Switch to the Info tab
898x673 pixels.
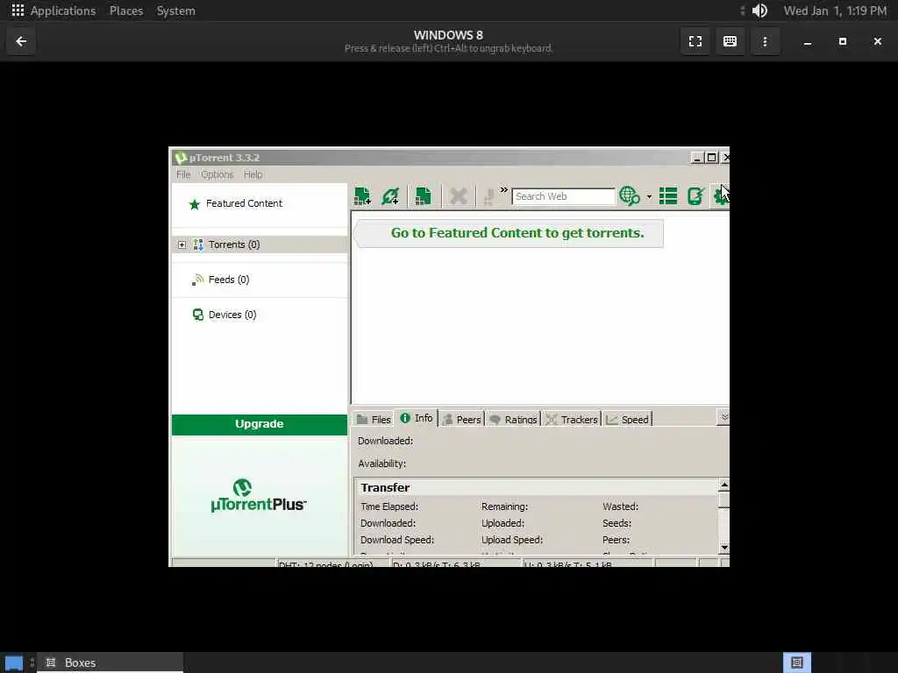417,418
